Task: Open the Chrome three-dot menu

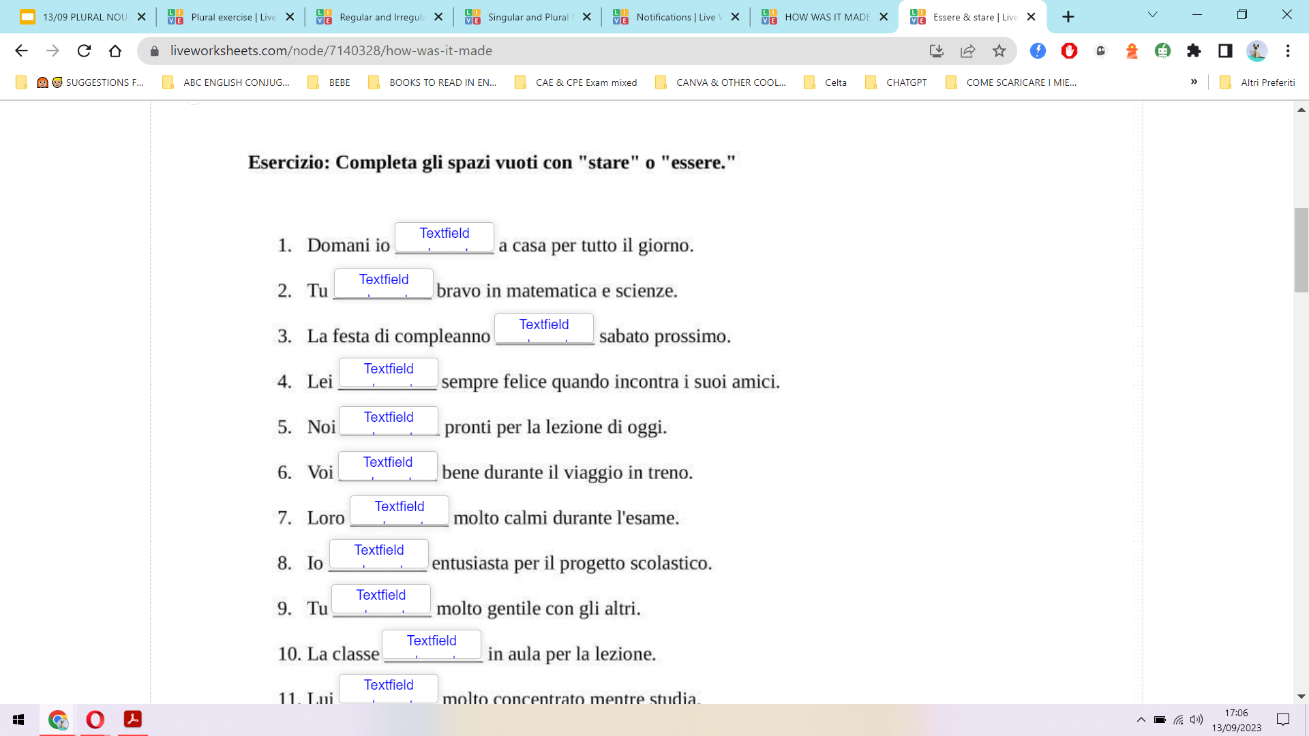Action: click(x=1287, y=50)
